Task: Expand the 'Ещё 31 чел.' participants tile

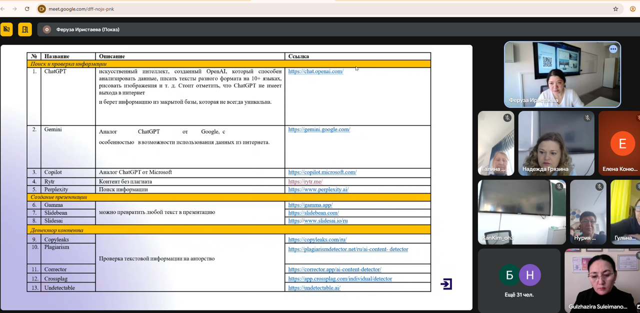Action: click(x=518, y=280)
